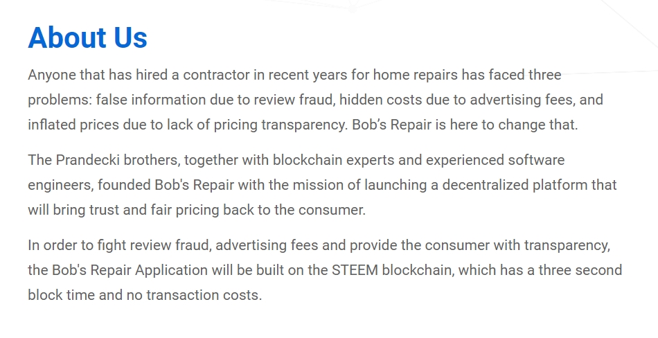
Task: Click "no transaction costs" text
Action: (x=193, y=295)
